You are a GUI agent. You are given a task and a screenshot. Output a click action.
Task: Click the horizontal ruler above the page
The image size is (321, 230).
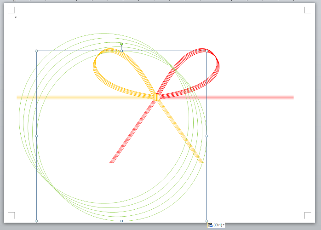point(160,1)
